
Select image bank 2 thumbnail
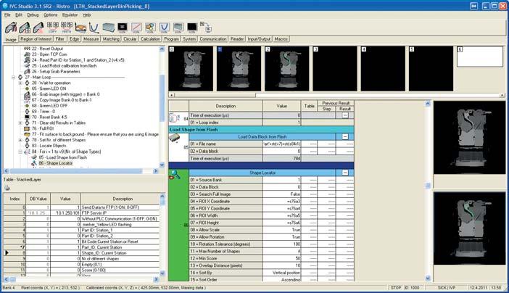click(287, 69)
